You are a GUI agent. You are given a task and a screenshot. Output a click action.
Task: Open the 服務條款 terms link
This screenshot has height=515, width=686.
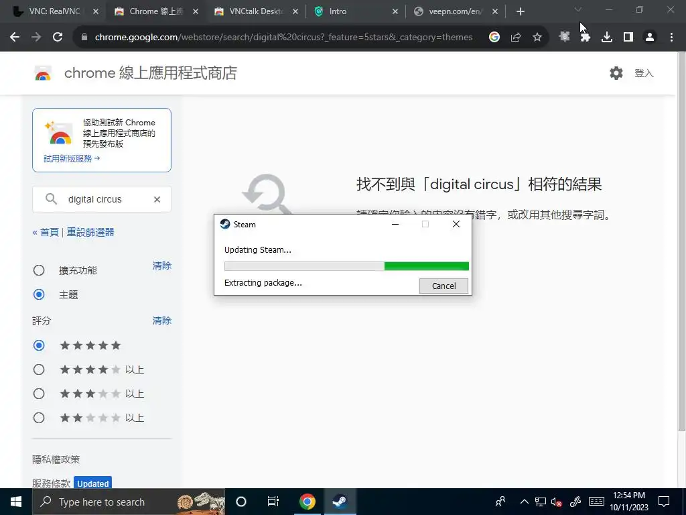pos(51,483)
